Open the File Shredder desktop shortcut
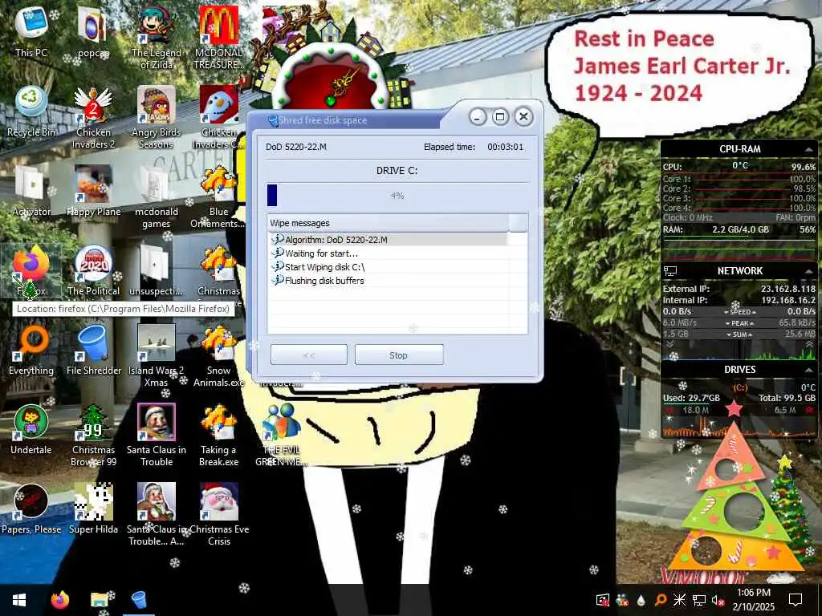 93,350
